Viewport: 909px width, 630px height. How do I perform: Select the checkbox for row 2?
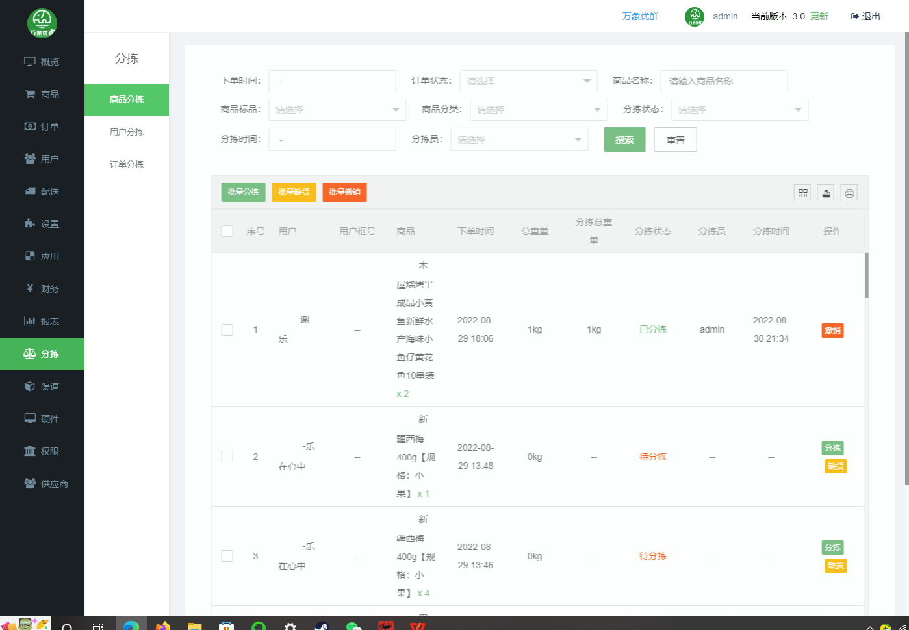[227, 457]
